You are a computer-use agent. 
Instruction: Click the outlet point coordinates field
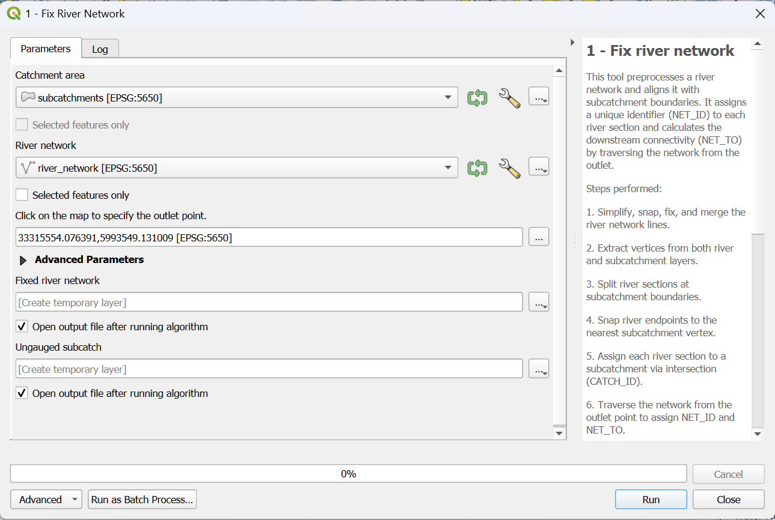[269, 237]
